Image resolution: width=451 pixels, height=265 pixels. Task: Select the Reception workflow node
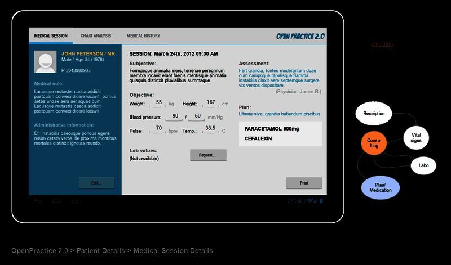tap(374, 114)
